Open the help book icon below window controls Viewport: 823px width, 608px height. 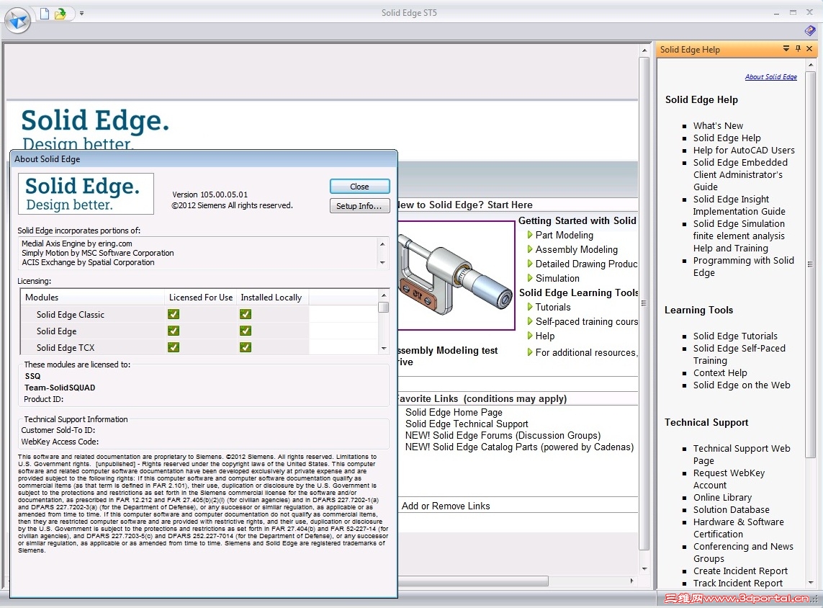[x=810, y=31]
